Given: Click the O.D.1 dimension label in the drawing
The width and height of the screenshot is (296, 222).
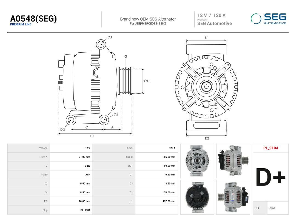Looking at the screenshot, I should click(x=148, y=81).
